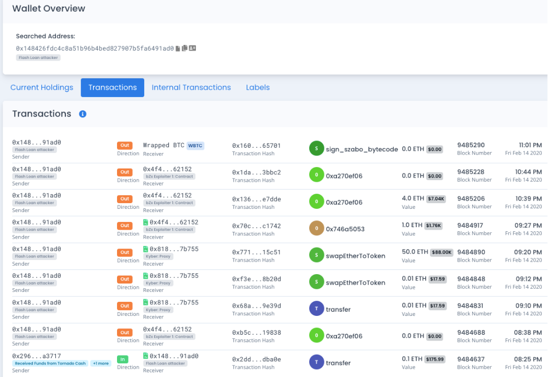This screenshot has width=548, height=377.
Task: Open transaction hash 0x771...15c51
Action: coord(256,252)
